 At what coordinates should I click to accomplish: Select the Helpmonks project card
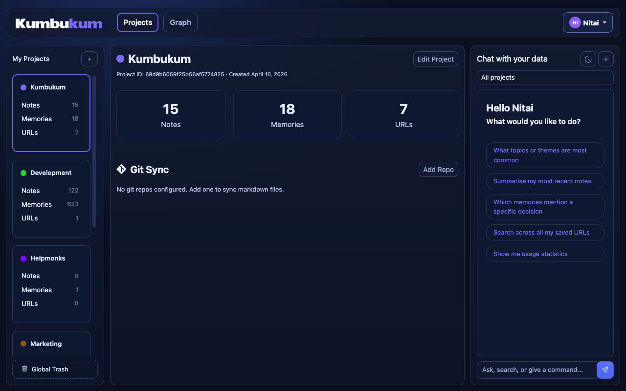click(x=51, y=284)
